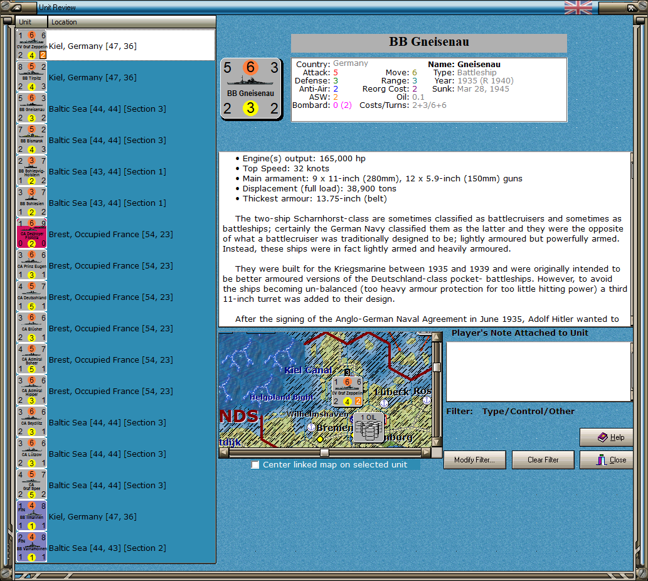Viewport: 648px width, 581px height.
Task: Click the map's horizontal scrollbar thumb
Action: pyautogui.click(x=325, y=452)
